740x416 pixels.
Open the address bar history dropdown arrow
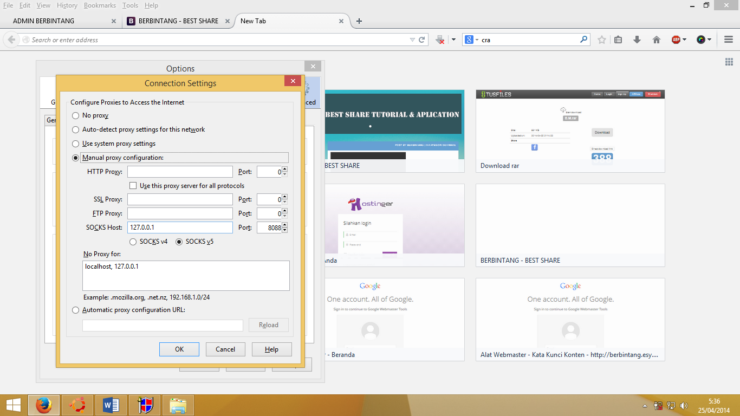coord(413,40)
